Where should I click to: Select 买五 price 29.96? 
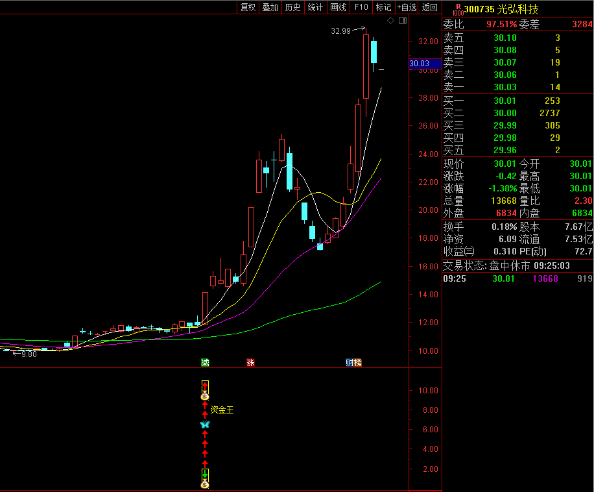tap(505, 151)
